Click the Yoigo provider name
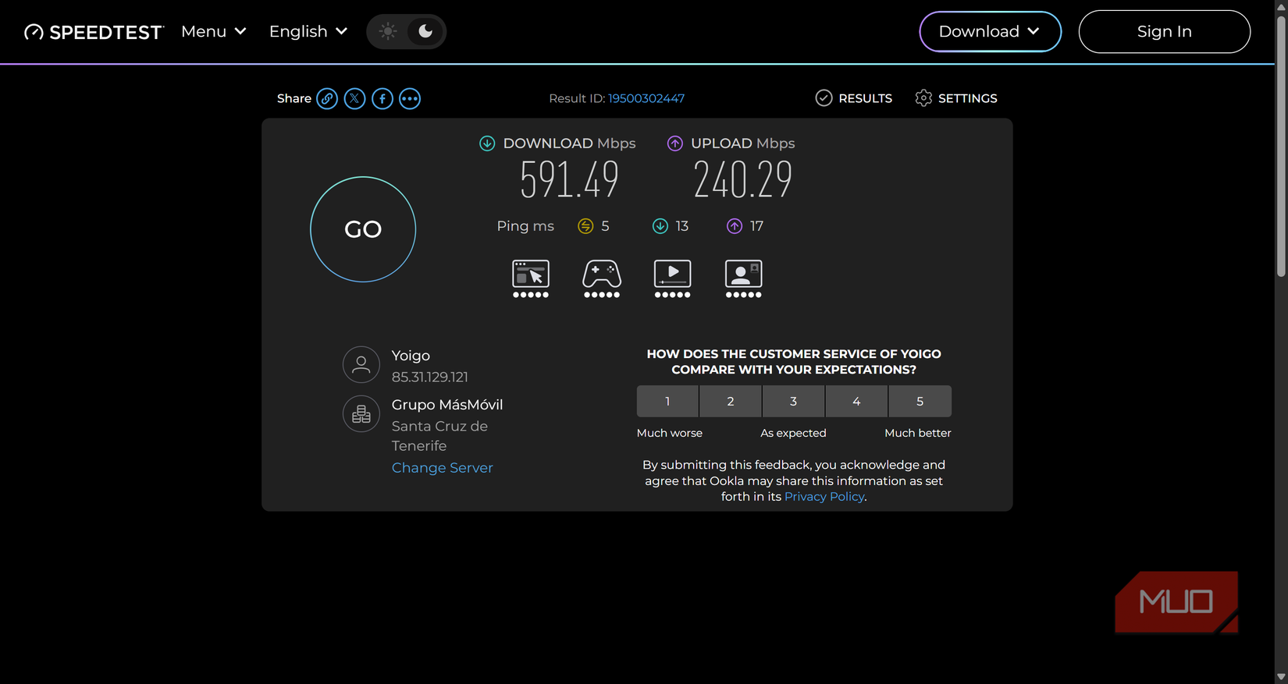 [x=411, y=356]
